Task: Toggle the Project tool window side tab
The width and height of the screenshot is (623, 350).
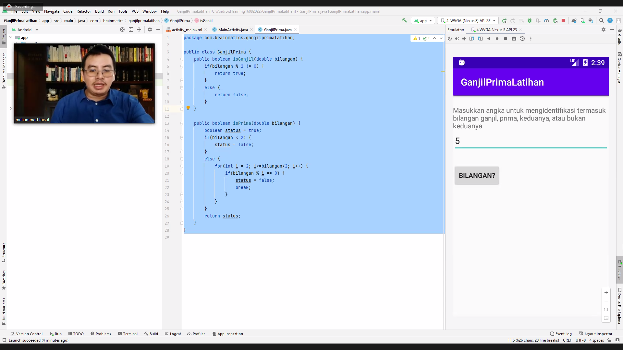Action: point(4,36)
